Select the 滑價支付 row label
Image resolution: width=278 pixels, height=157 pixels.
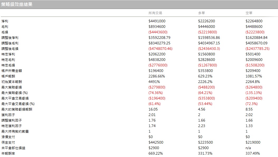(x=8, y=137)
